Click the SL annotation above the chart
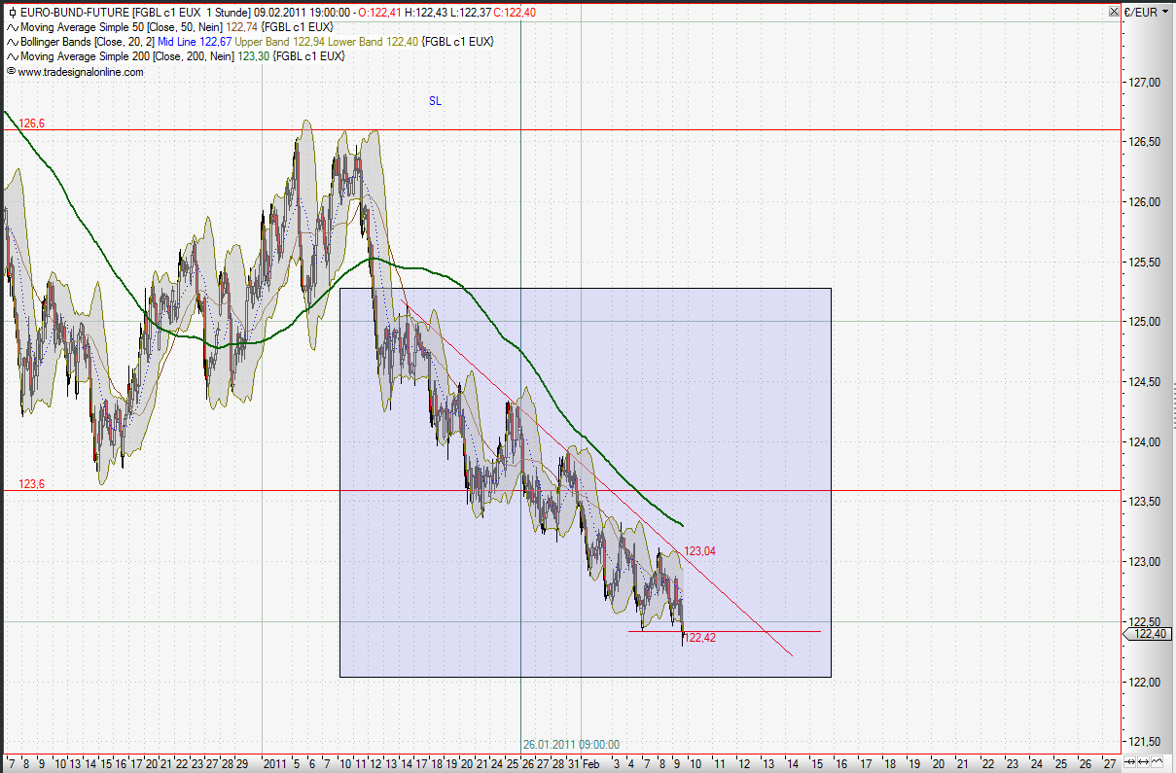Viewport: 1176px width, 773px height. pyautogui.click(x=435, y=100)
